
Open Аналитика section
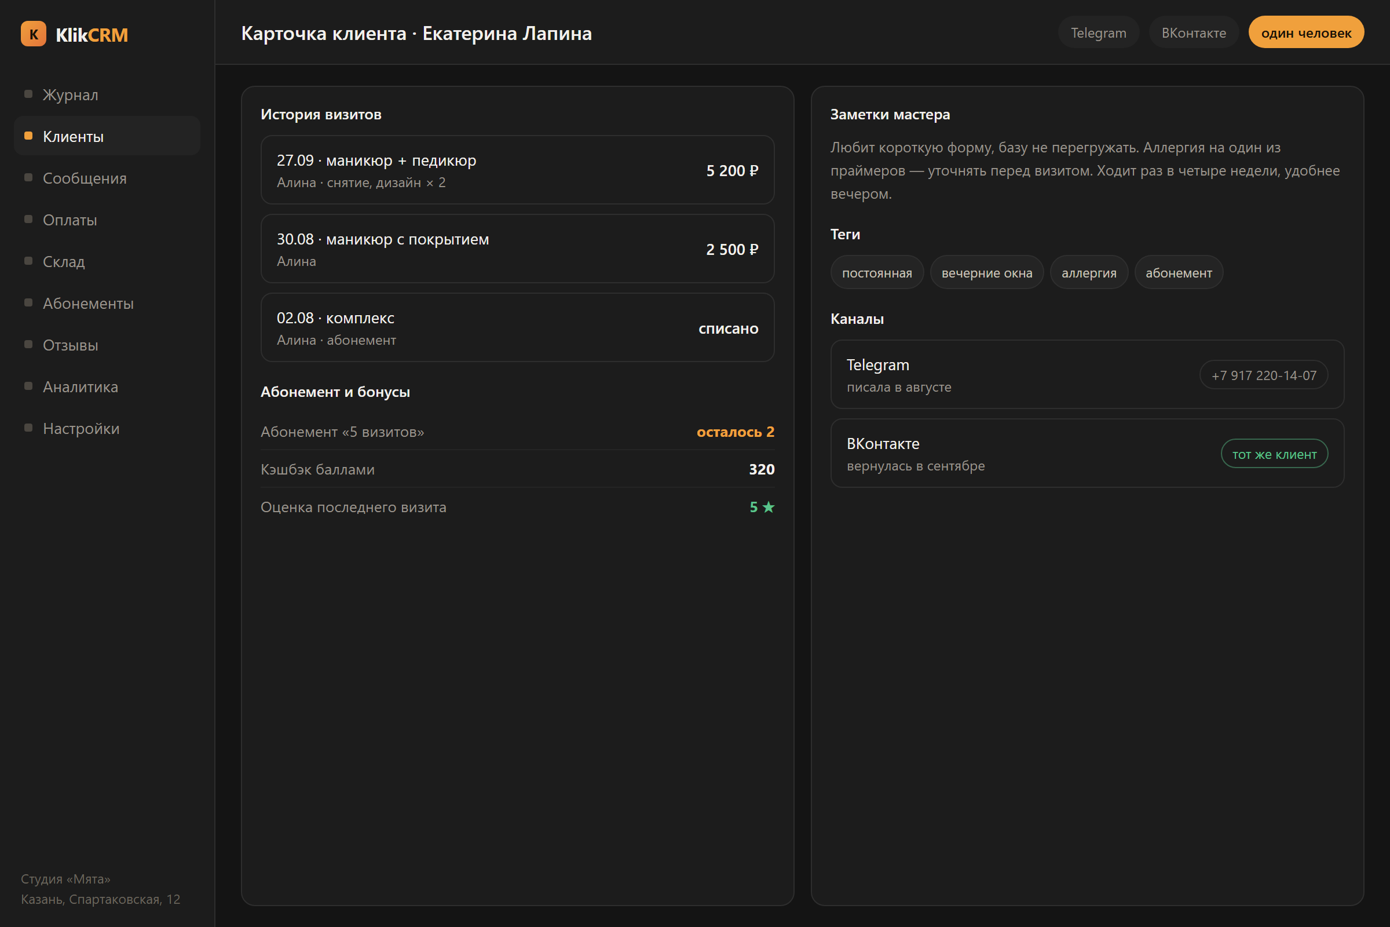(x=107, y=386)
